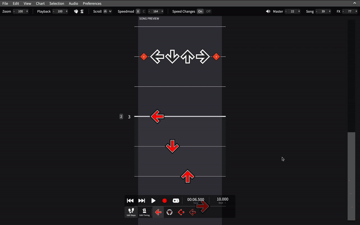The height and width of the screenshot is (225, 360).
Task: Click the chart scrollbar thumb on the right
Action: pos(351,176)
